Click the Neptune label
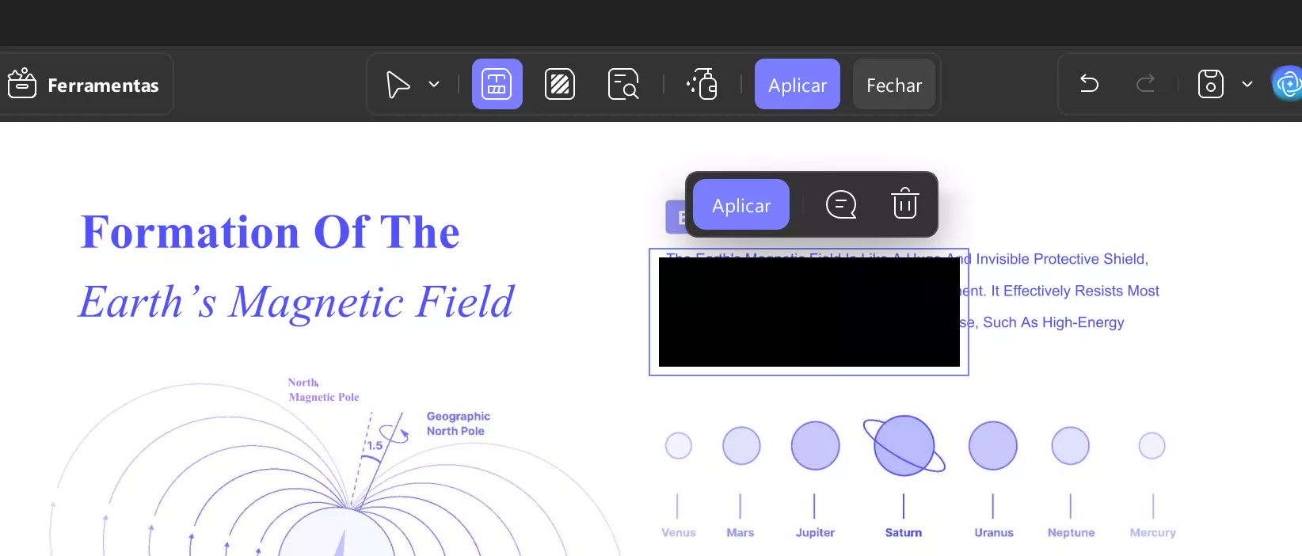The image size is (1302, 556). (1071, 532)
